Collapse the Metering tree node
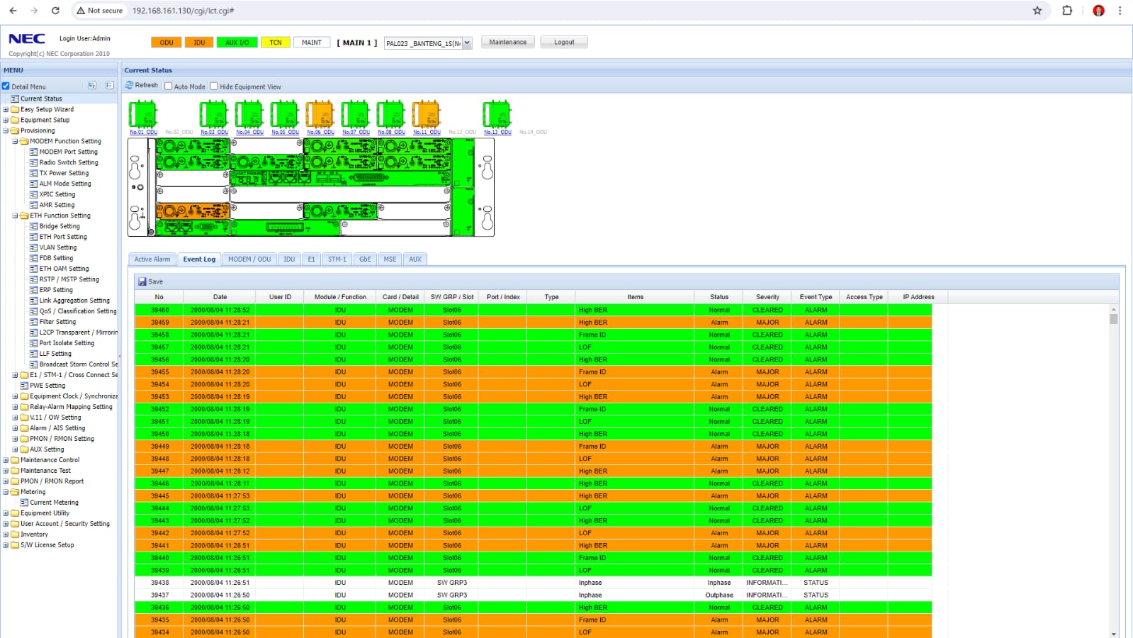Image resolution: width=1133 pixels, height=638 pixels. pos(6,492)
